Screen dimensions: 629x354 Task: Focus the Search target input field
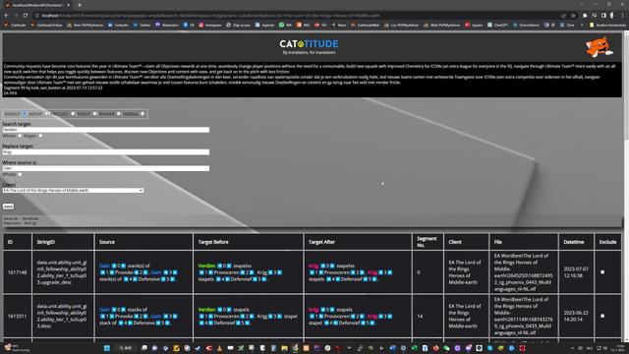[106, 130]
